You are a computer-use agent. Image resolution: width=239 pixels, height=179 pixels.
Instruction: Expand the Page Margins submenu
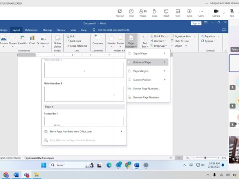click(x=148, y=71)
